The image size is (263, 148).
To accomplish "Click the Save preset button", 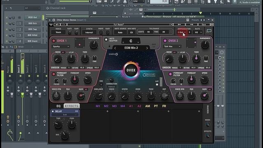I will click(x=204, y=25).
